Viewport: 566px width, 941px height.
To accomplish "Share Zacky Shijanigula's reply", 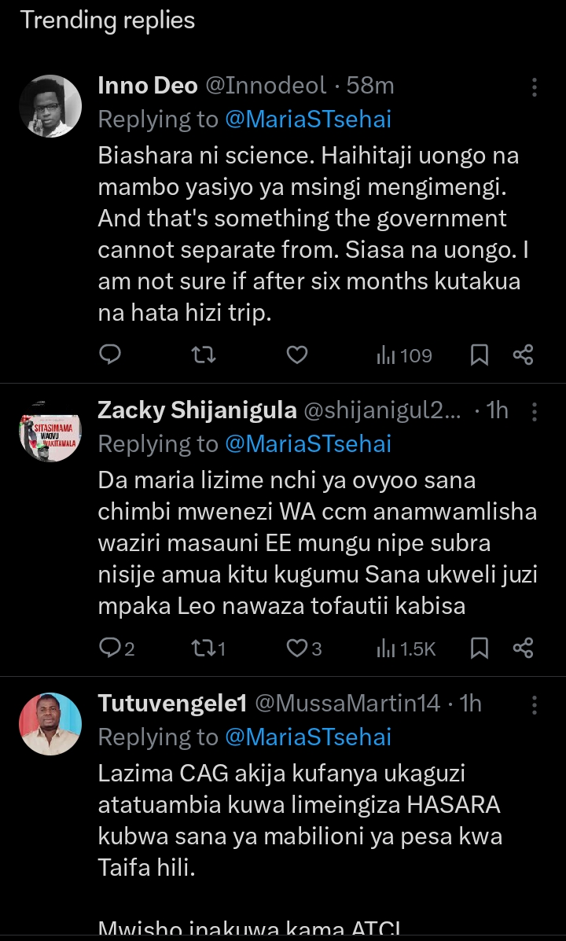I will [x=523, y=648].
